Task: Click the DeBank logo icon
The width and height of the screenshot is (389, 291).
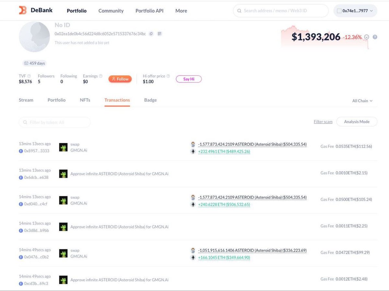Action: point(23,10)
